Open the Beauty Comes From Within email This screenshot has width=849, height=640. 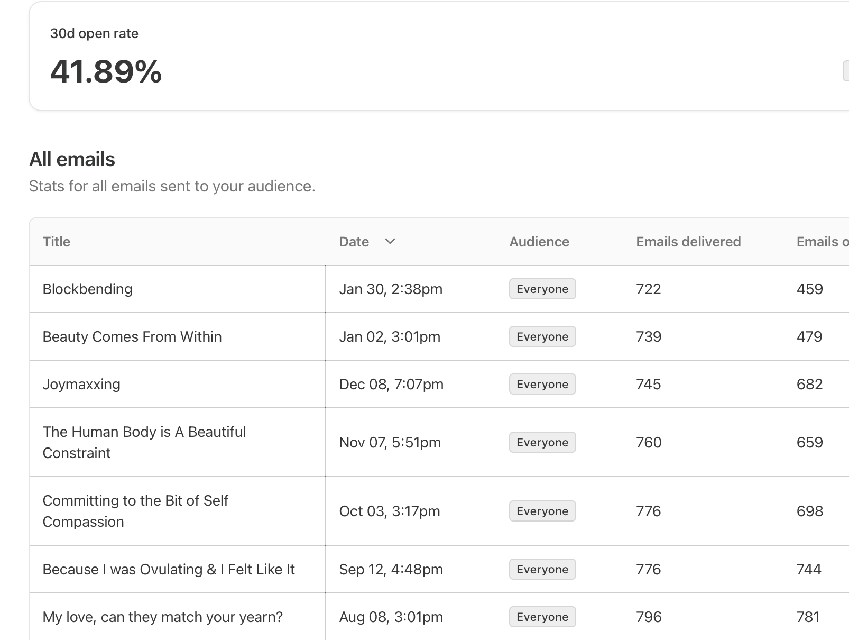[x=132, y=337]
